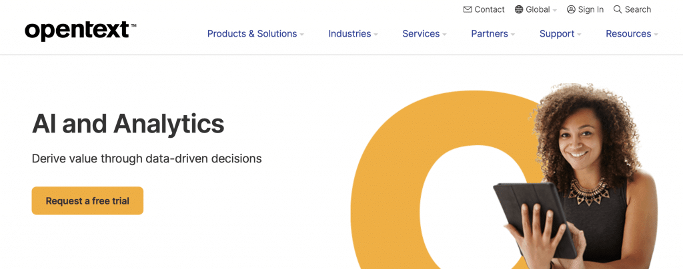Click the opentext logo
This screenshot has width=683, height=269.
(81, 31)
